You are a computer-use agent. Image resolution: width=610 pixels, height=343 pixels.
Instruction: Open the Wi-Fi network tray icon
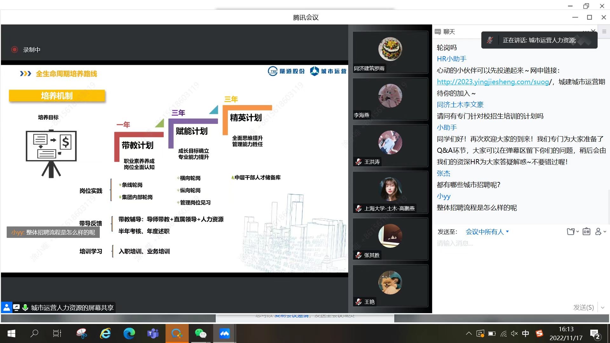tap(504, 333)
